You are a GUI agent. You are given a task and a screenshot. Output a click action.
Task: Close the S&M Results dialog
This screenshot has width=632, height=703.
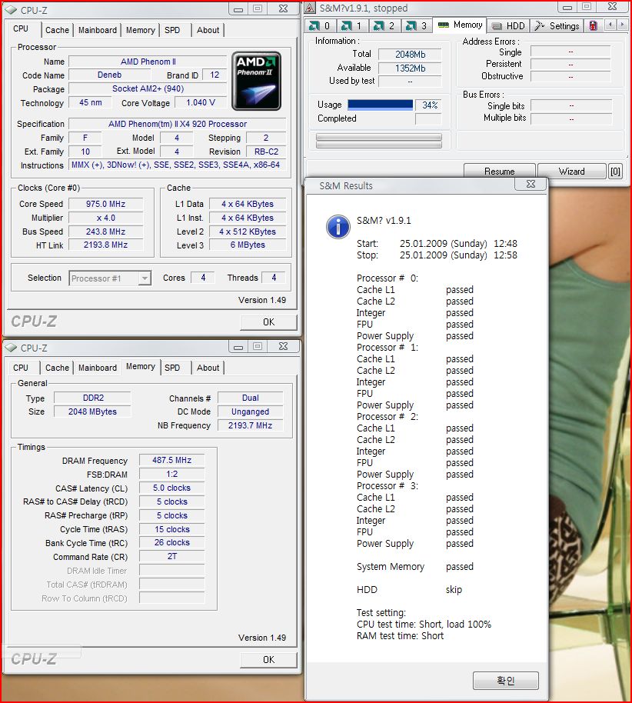[x=531, y=185]
